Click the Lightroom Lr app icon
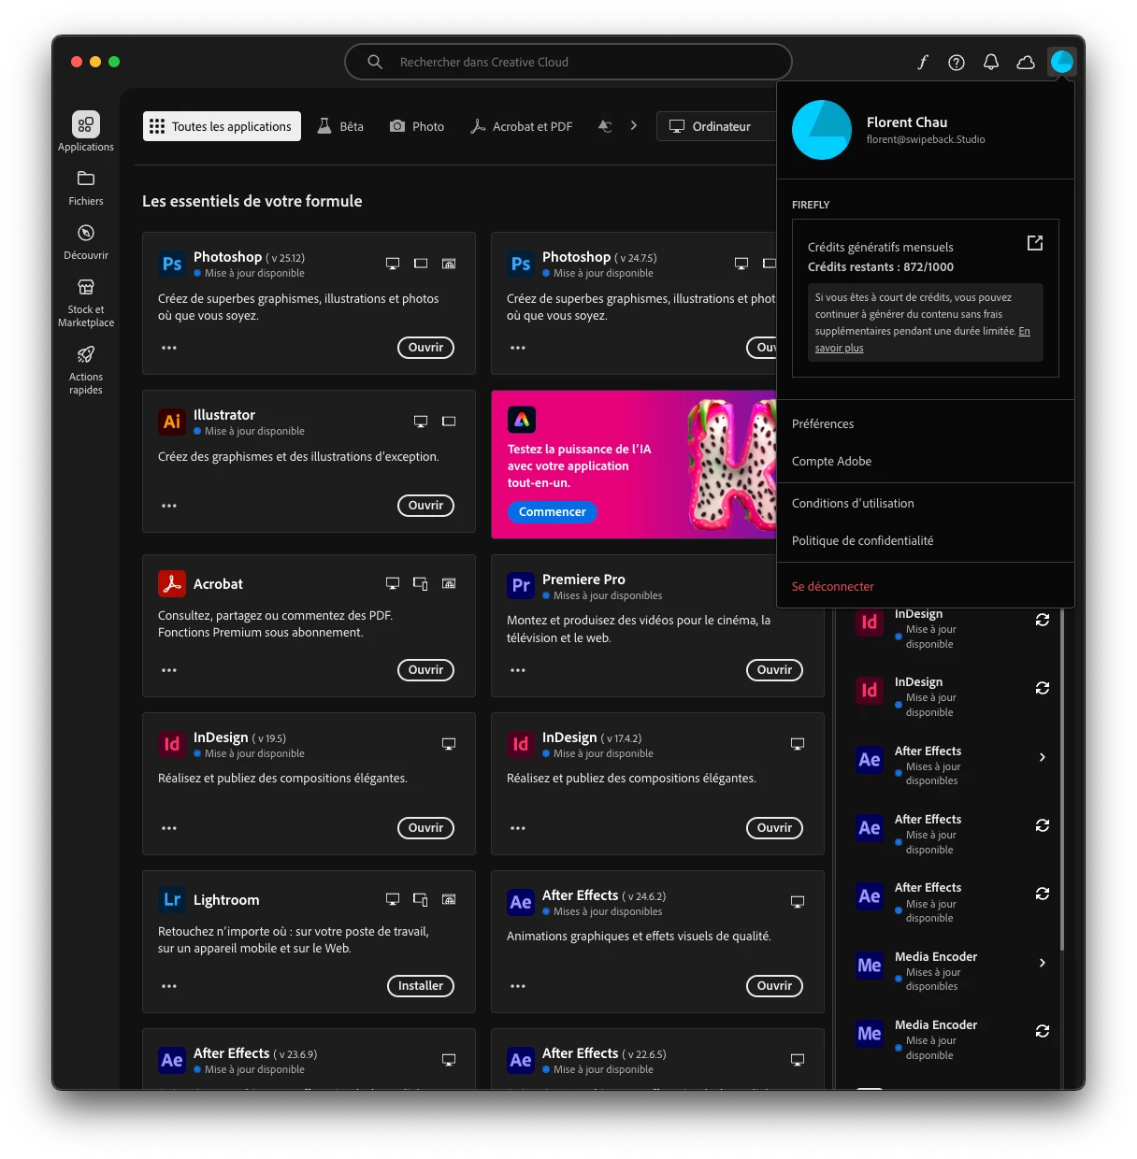 [172, 900]
